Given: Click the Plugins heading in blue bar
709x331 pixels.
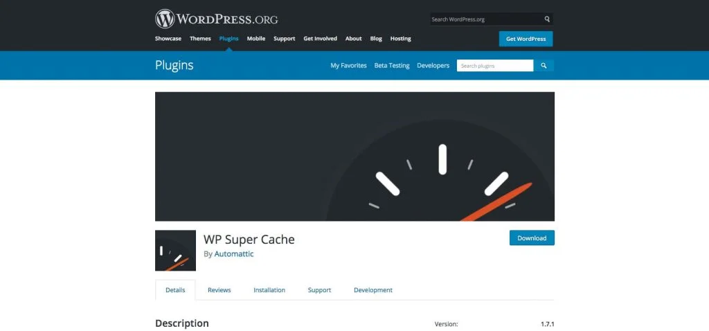Looking at the screenshot, I should pyautogui.click(x=174, y=66).
